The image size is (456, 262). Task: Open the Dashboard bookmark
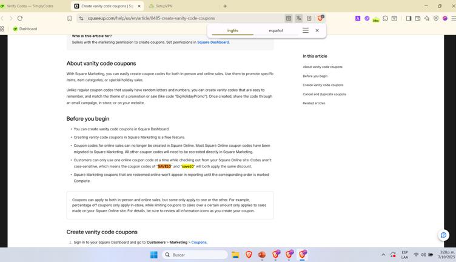[x=25, y=29]
